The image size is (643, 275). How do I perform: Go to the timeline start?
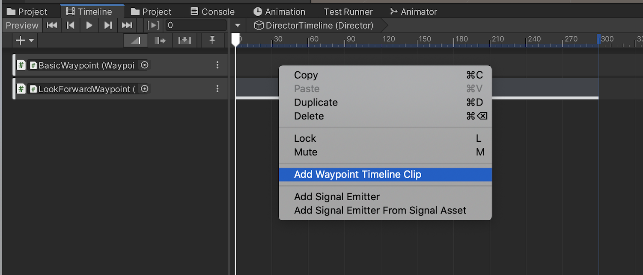[52, 25]
